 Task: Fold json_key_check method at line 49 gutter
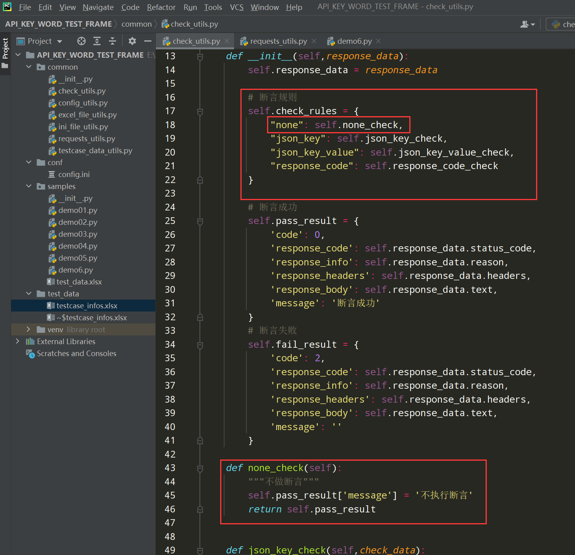click(x=200, y=551)
